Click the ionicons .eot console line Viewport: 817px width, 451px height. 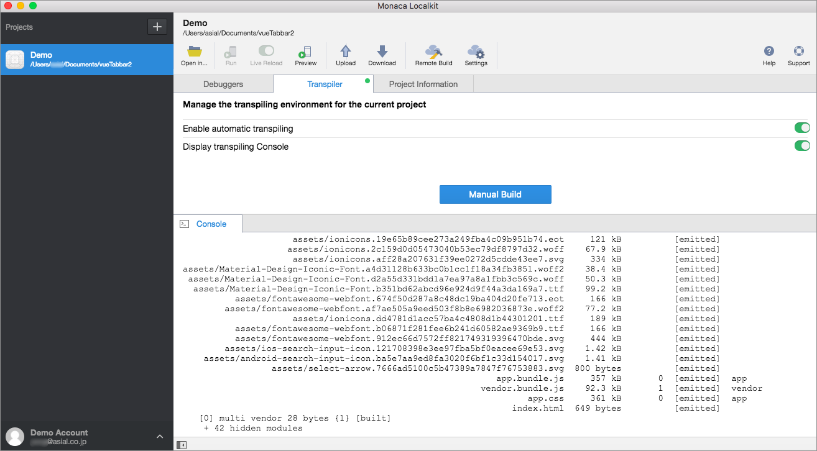point(506,239)
